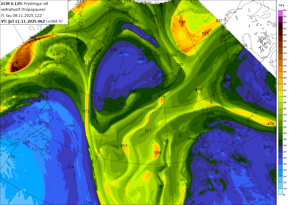
Task: Click the map value '476'
Action: tap(271, 124)
